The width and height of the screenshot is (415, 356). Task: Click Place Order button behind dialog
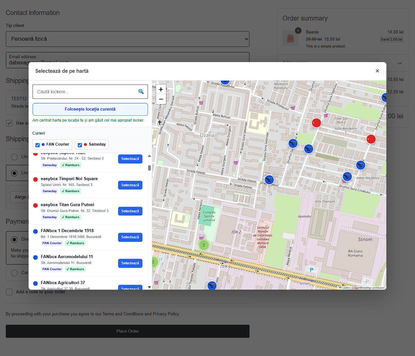127,331
